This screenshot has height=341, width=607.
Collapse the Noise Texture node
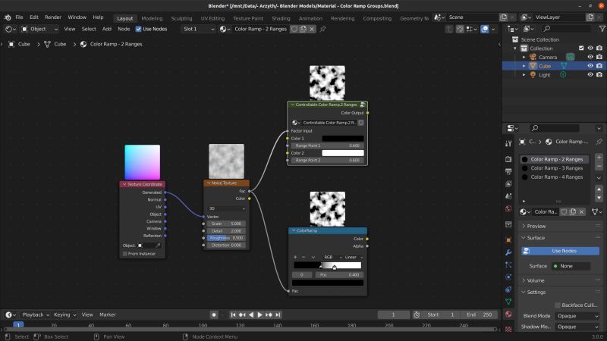click(209, 183)
